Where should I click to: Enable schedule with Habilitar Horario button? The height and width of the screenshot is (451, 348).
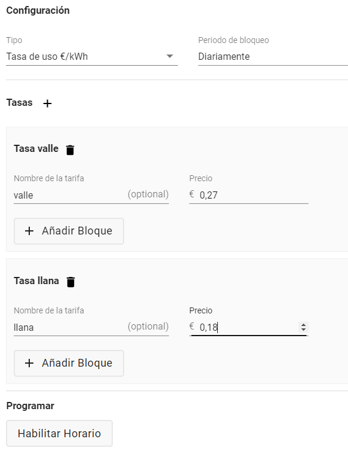click(60, 434)
